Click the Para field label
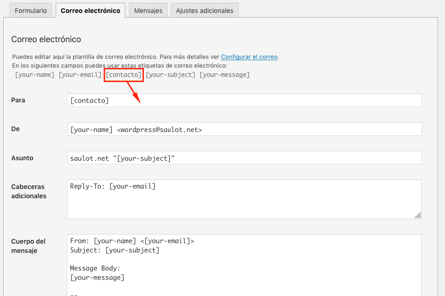This screenshot has height=296, width=445. click(x=18, y=100)
